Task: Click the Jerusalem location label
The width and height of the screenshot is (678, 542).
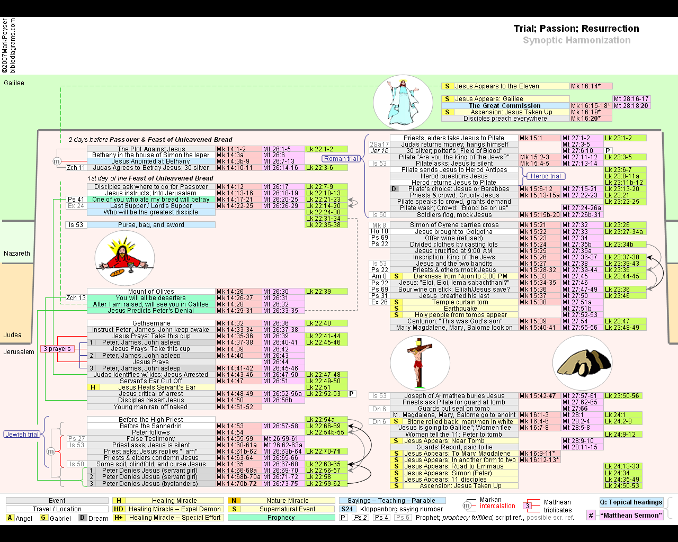Action: (19, 352)
